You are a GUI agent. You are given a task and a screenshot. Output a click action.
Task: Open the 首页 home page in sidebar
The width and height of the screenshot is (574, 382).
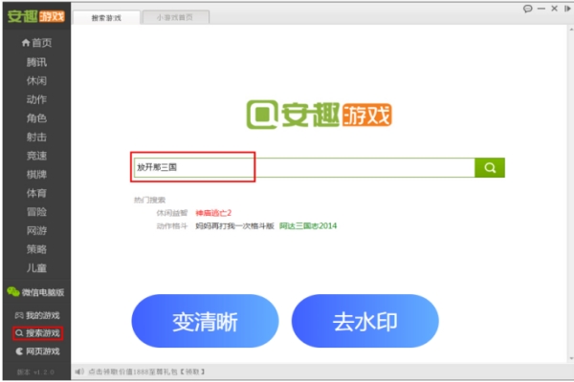coord(36,43)
